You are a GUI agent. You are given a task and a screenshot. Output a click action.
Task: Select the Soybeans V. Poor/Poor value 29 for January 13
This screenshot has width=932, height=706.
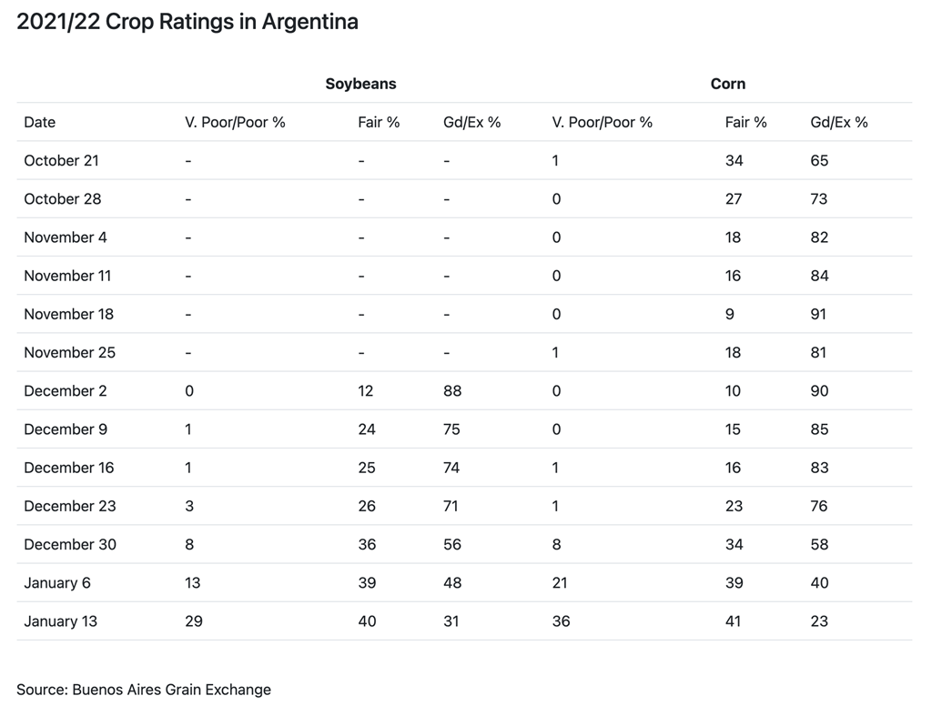click(x=194, y=621)
